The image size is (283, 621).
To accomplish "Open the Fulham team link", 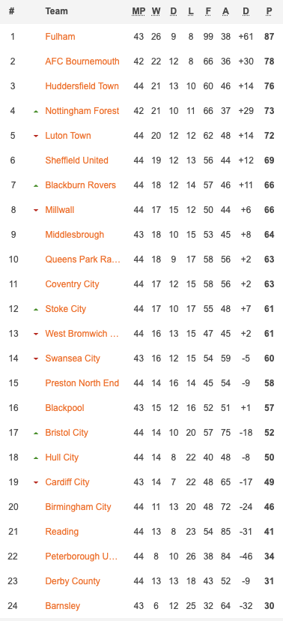I will pyautogui.click(x=60, y=37).
